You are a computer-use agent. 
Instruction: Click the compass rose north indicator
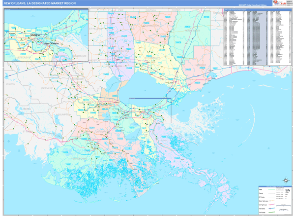pyautogui.click(x=286, y=180)
